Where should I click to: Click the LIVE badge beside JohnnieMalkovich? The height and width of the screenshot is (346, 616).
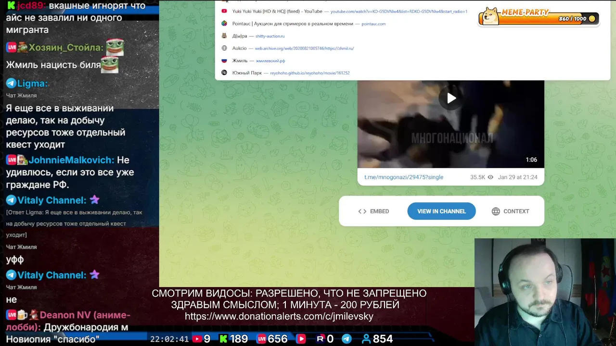11,160
